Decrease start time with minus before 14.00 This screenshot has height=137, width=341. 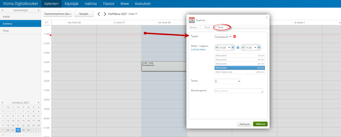[x=217, y=47]
